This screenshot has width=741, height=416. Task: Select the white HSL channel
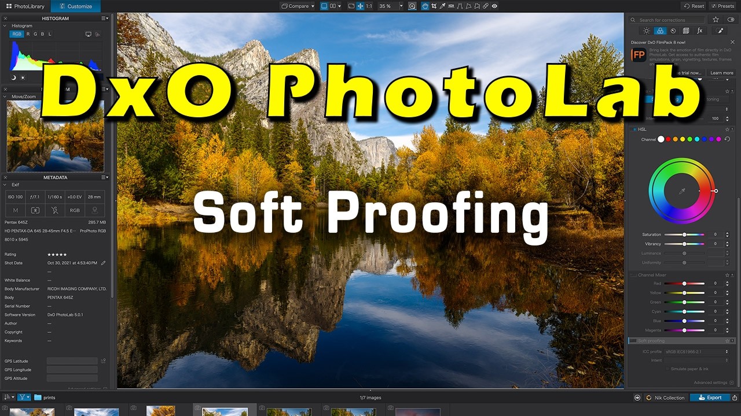pyautogui.click(x=661, y=139)
